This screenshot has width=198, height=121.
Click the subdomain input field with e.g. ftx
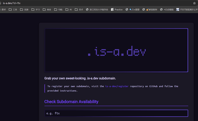click(116, 113)
